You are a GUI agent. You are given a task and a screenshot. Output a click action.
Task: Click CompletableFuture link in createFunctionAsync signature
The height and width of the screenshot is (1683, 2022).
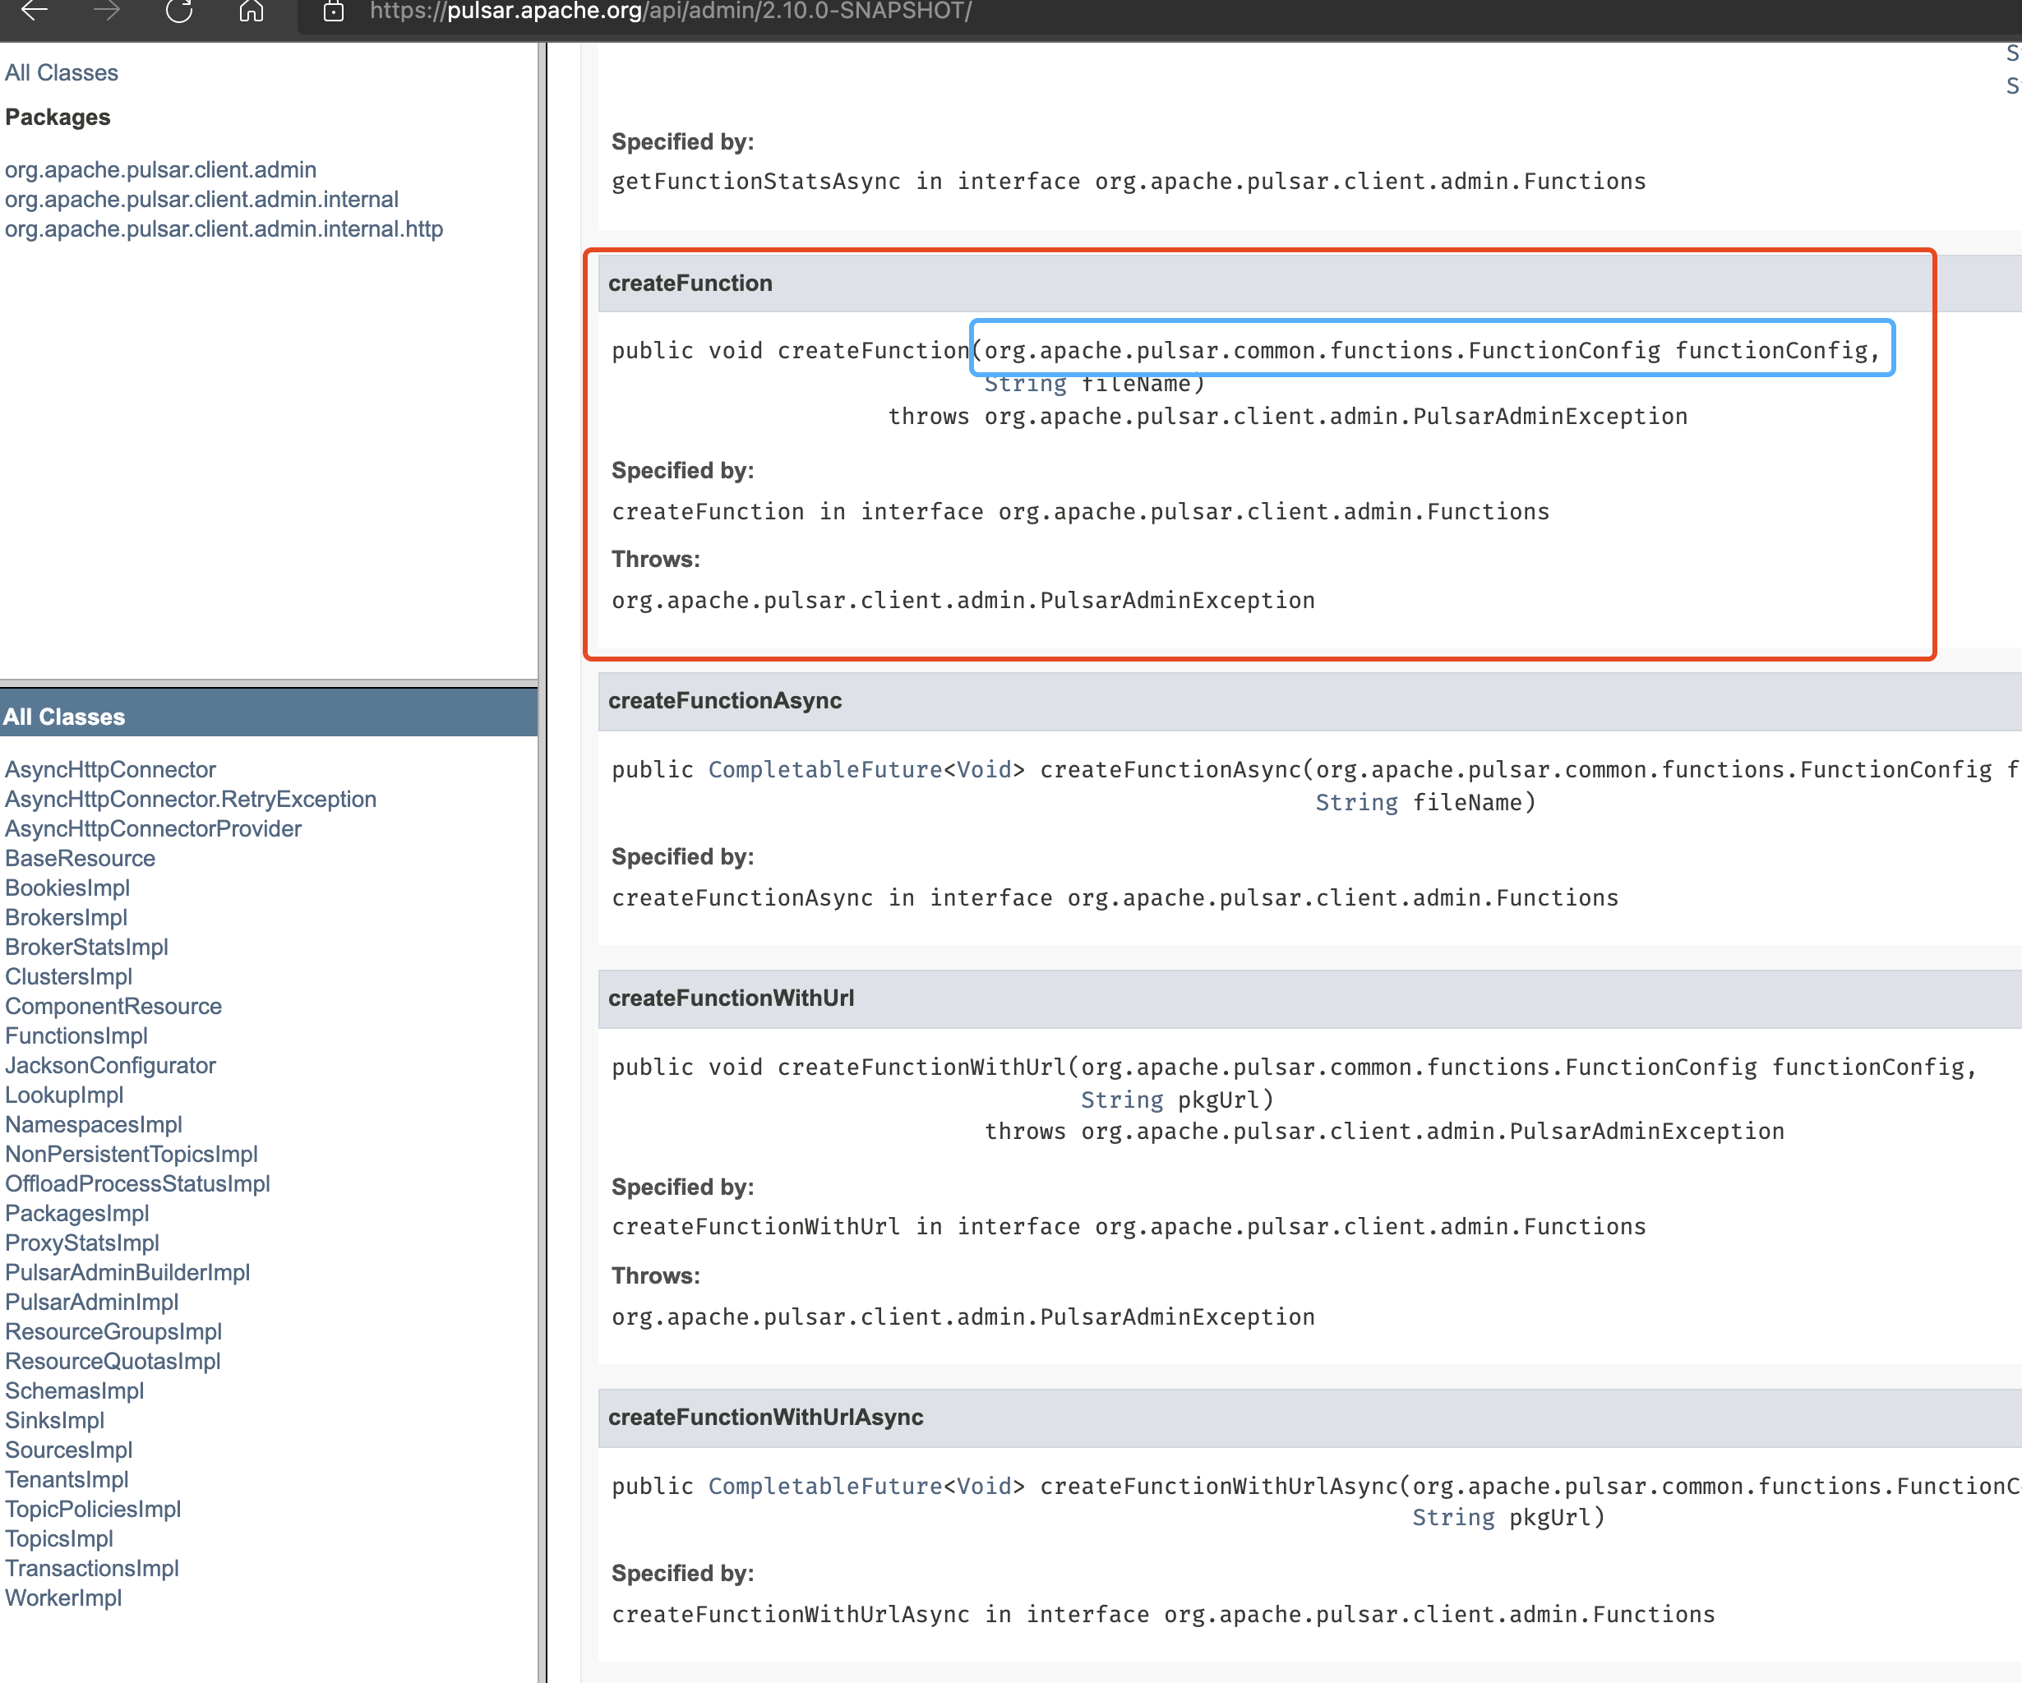click(x=825, y=770)
